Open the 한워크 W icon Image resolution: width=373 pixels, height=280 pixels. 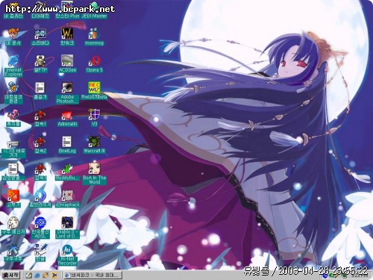click(x=67, y=37)
